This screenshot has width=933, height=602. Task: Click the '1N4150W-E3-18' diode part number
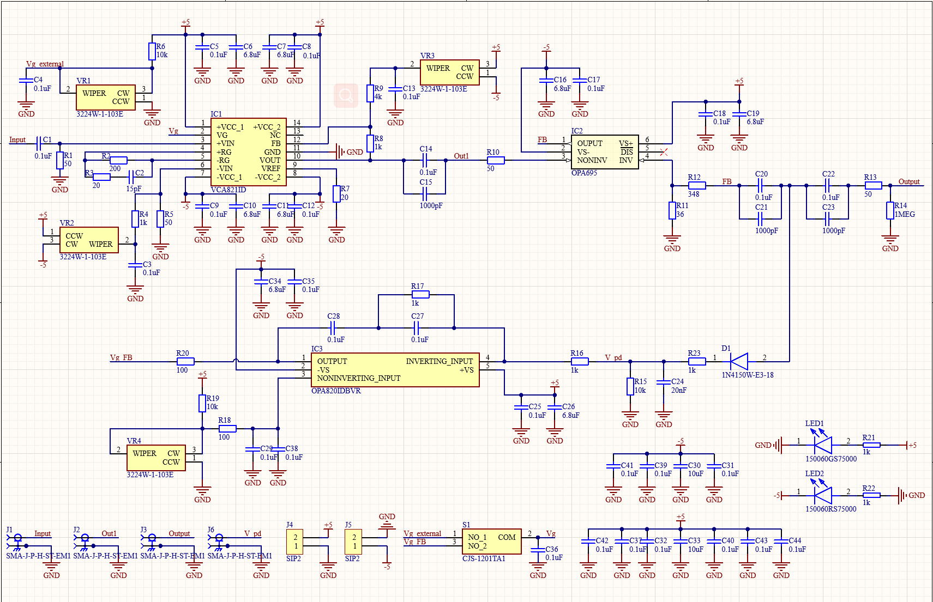point(748,375)
